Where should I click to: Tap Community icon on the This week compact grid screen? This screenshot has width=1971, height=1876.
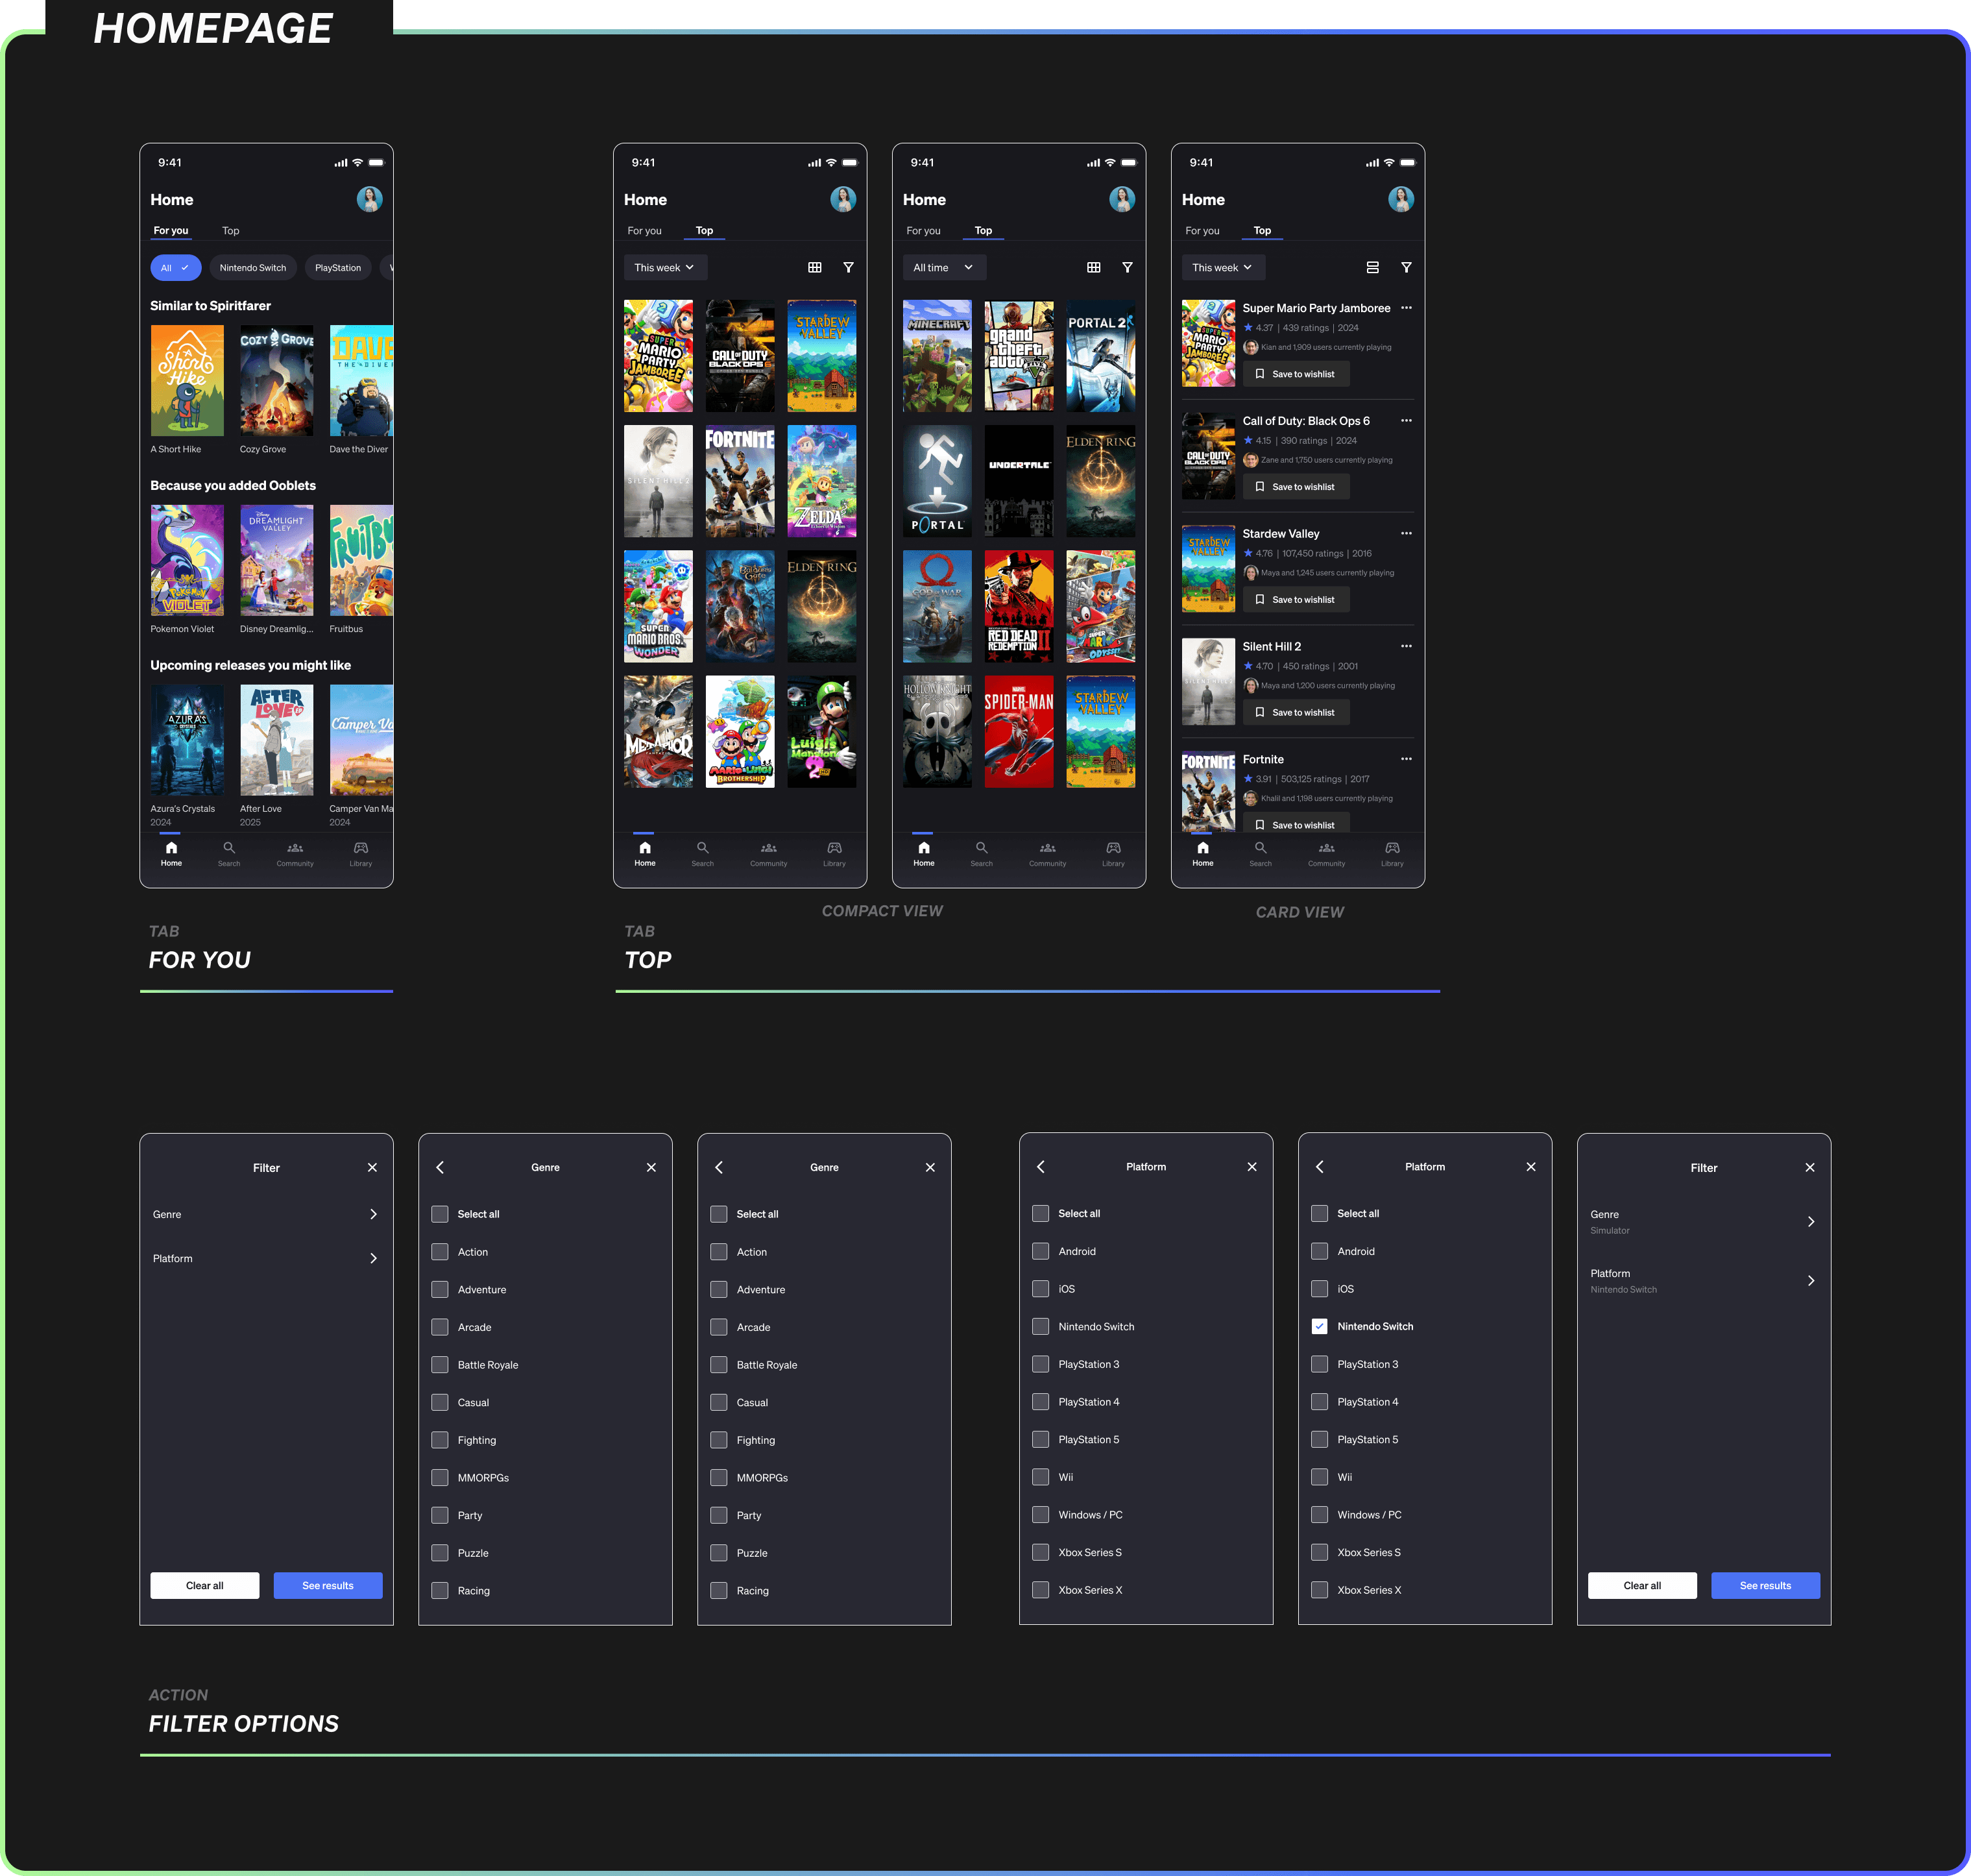coord(769,848)
